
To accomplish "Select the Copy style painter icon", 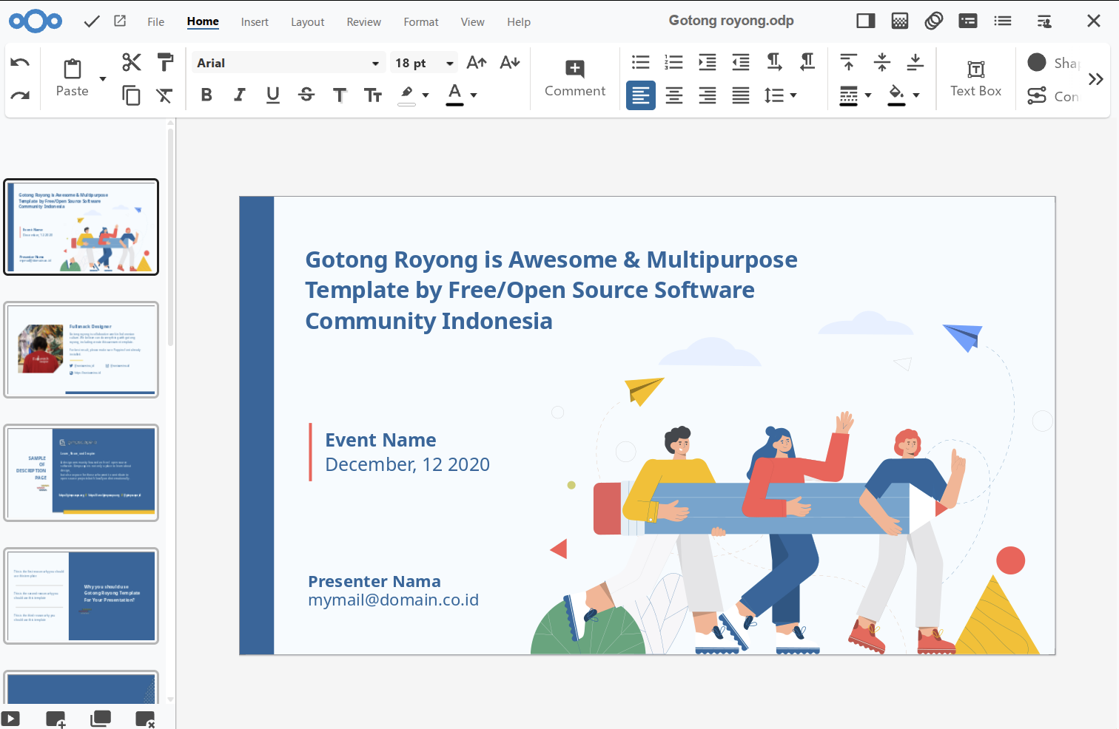I will point(165,61).
